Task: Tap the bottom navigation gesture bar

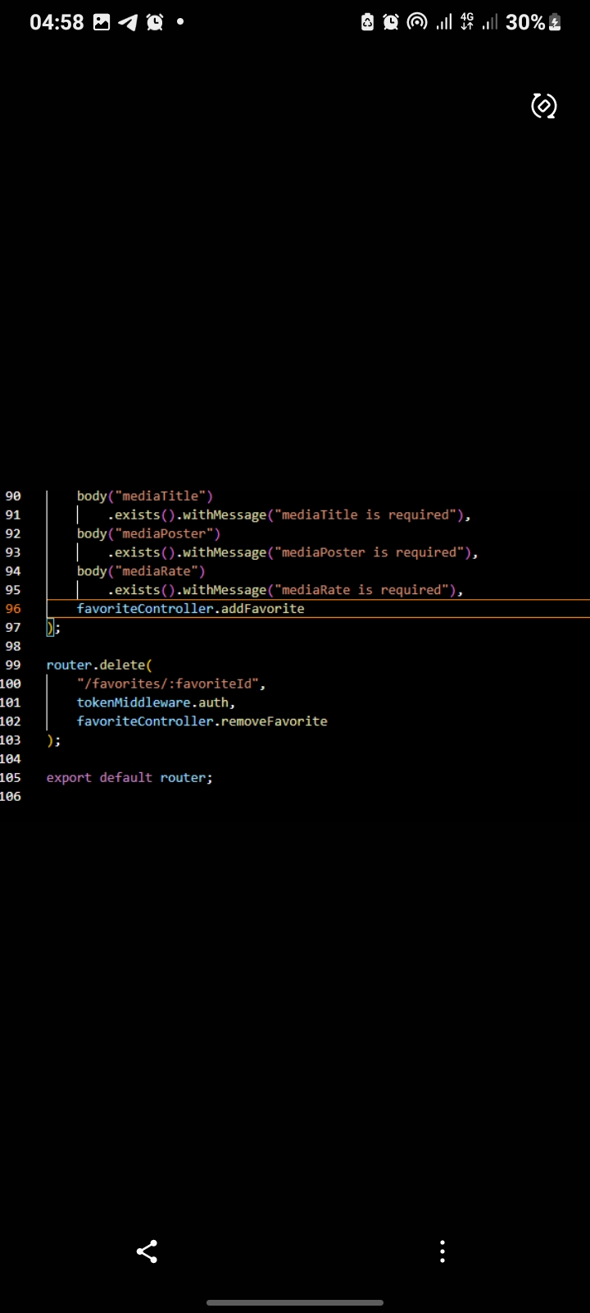Action: point(295,1302)
